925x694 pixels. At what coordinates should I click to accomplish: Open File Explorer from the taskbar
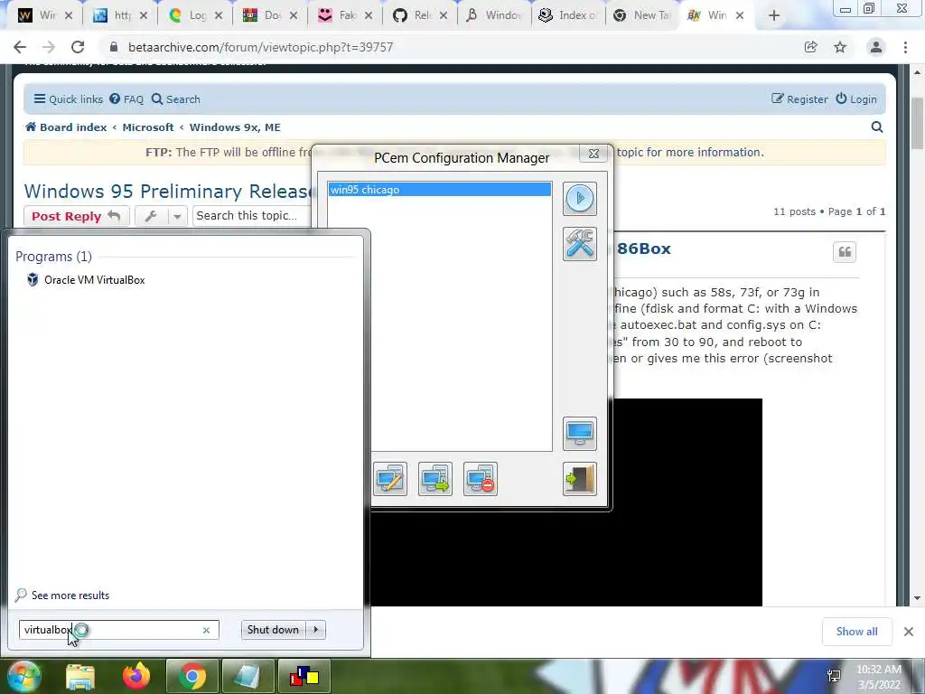tap(80, 676)
